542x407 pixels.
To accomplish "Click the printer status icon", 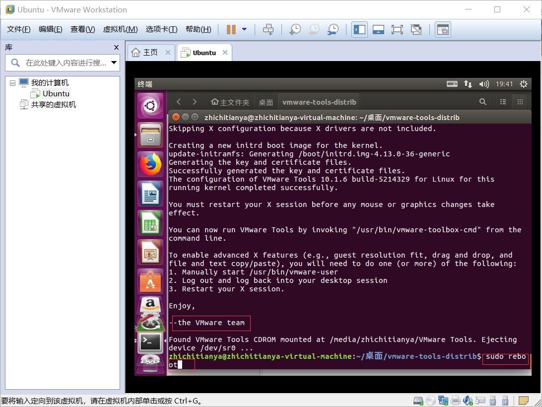I will (456, 401).
